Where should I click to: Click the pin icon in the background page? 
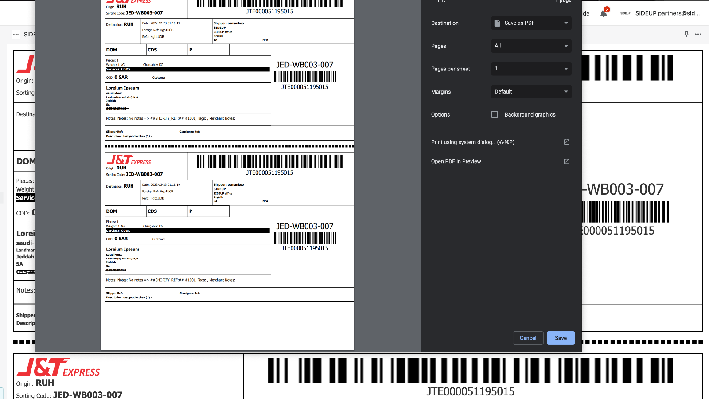pyautogui.click(x=686, y=34)
